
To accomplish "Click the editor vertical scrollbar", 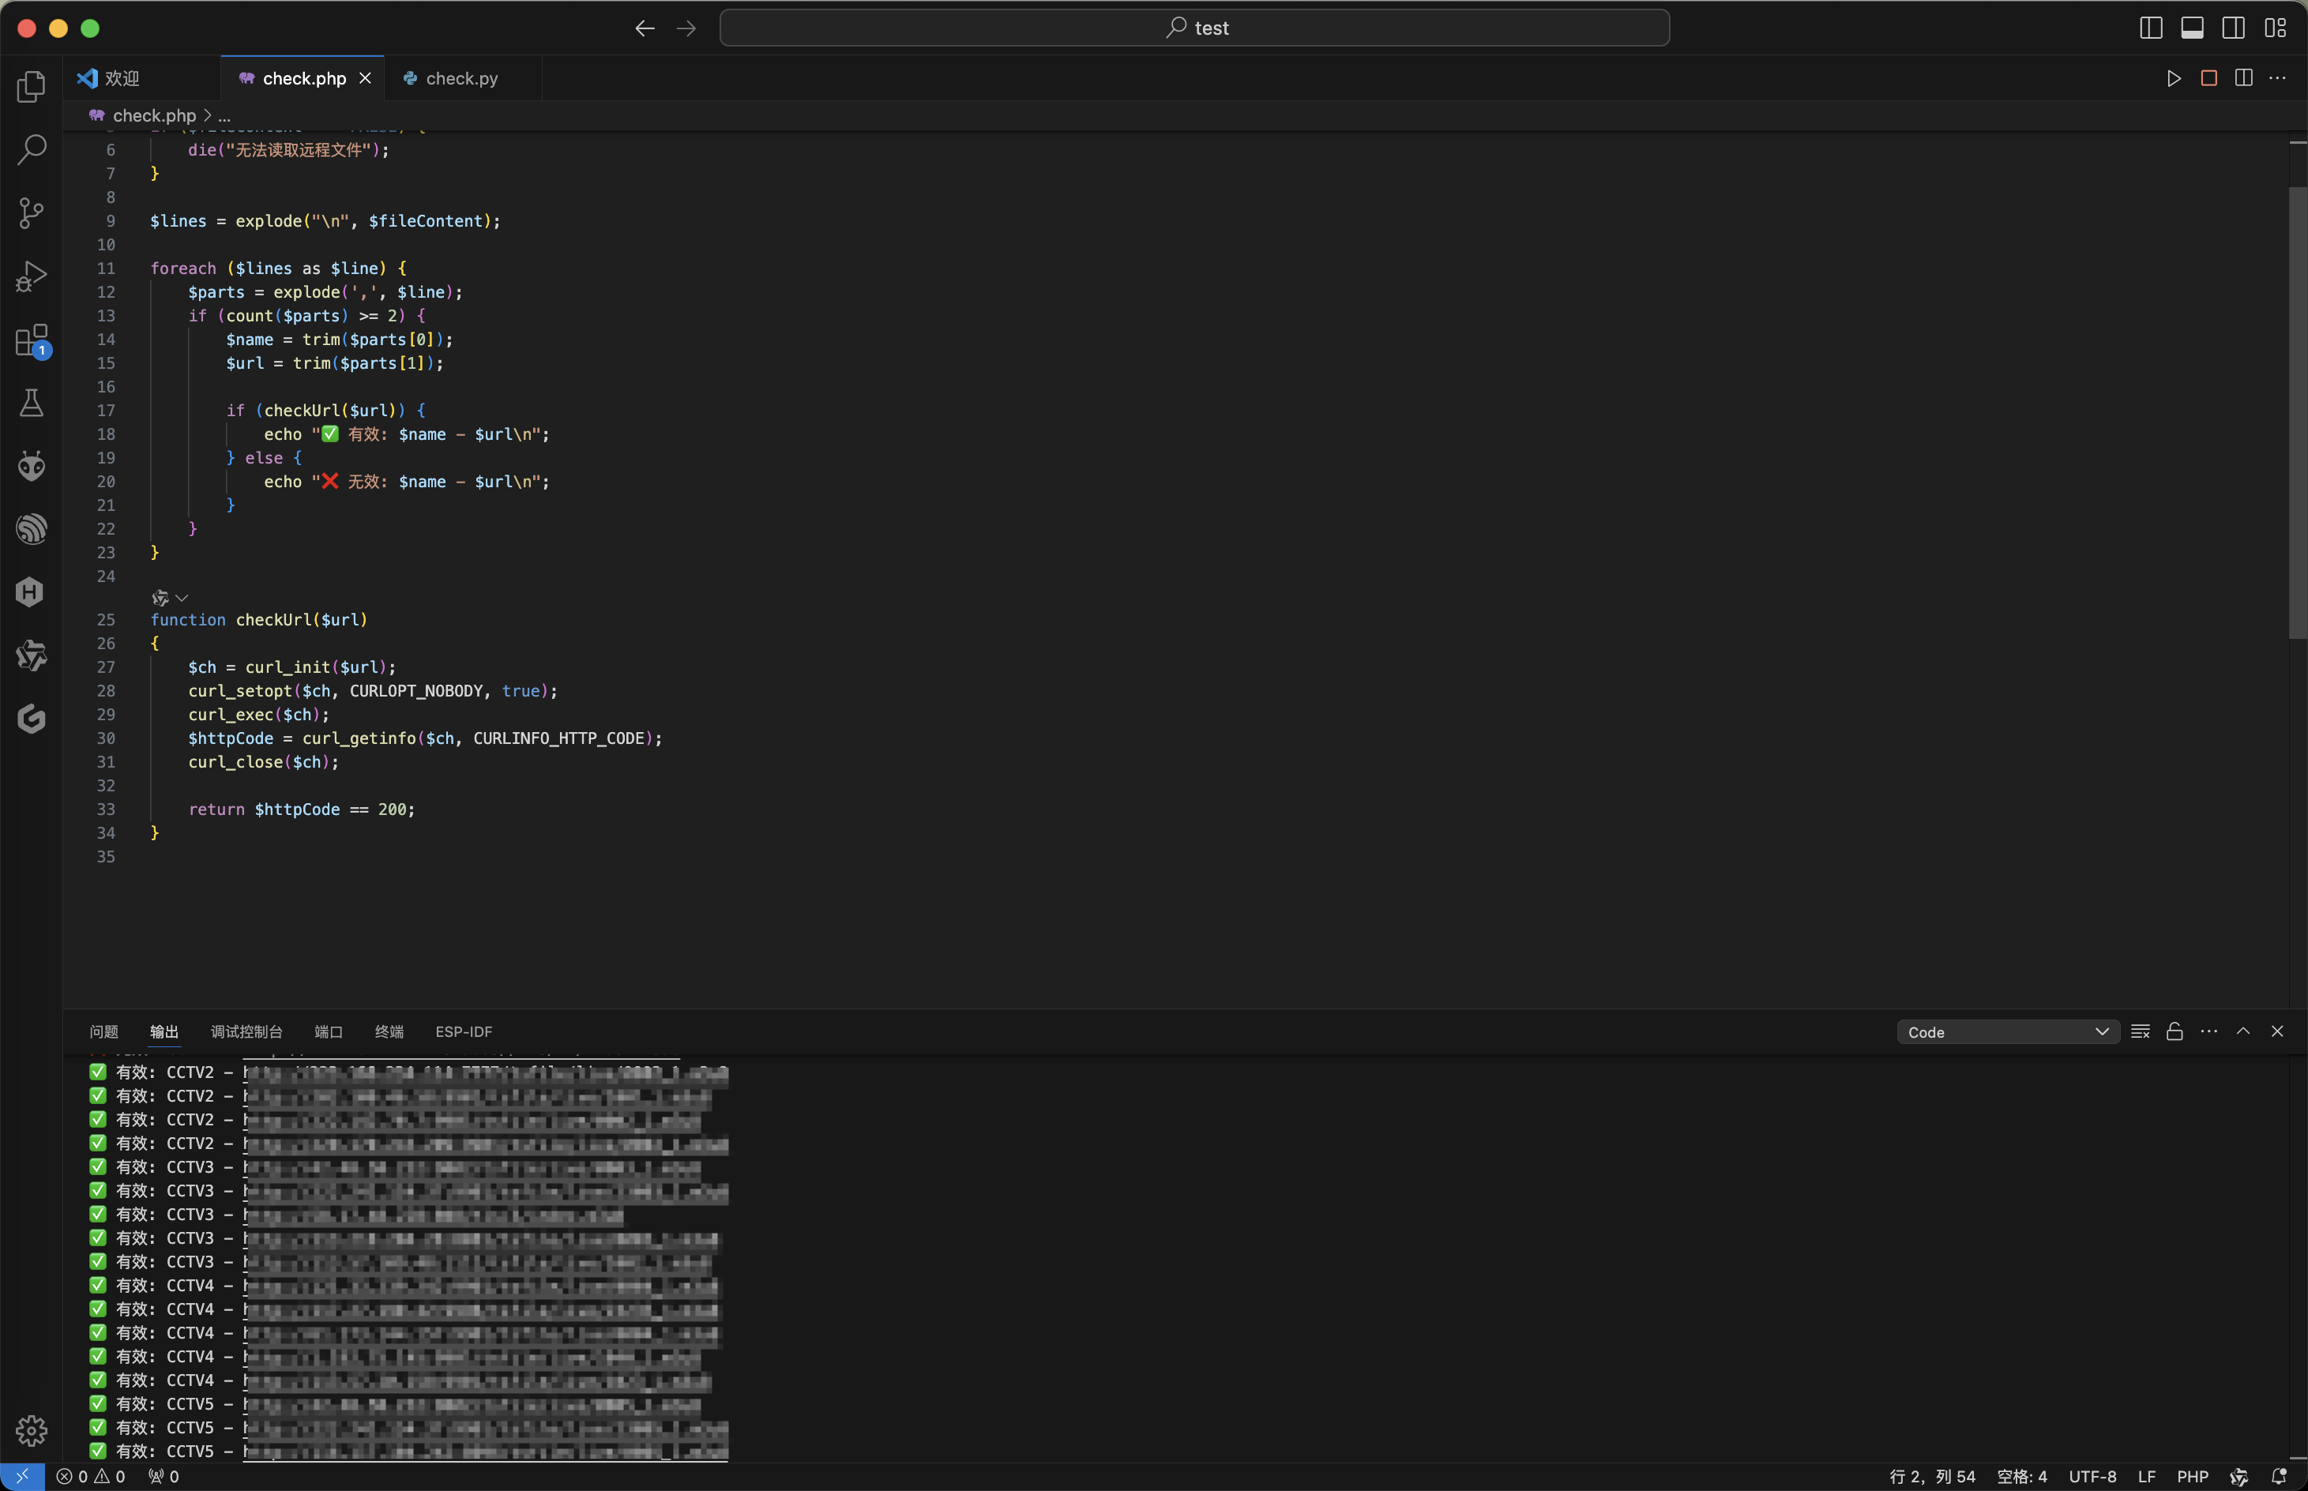I will pyautogui.click(x=2298, y=412).
